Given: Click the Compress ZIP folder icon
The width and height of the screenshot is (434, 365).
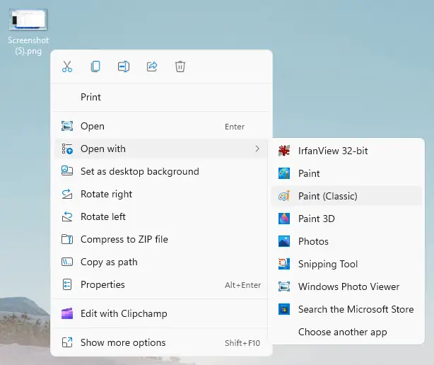Looking at the screenshot, I should tap(67, 239).
